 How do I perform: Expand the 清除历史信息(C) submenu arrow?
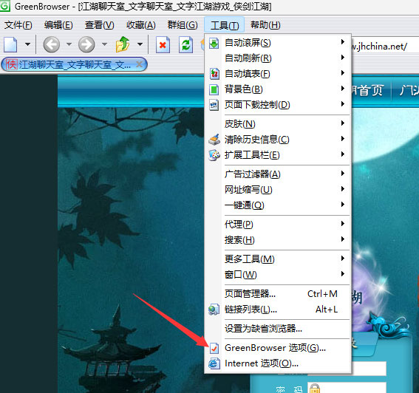[343, 139]
